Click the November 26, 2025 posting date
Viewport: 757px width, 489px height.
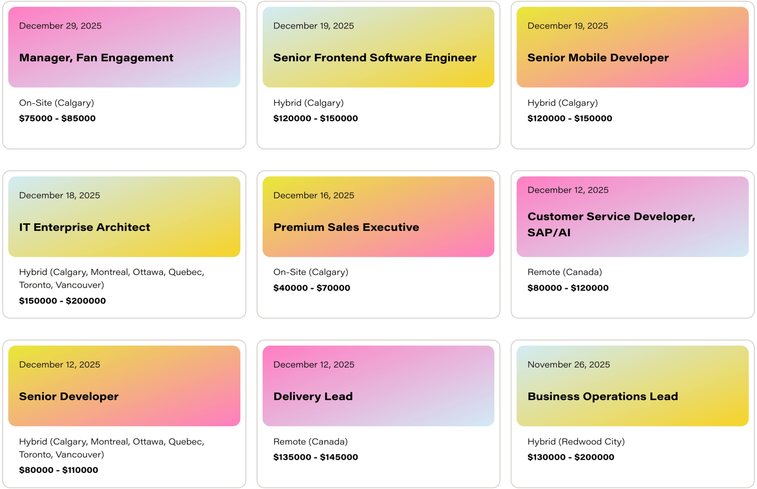click(x=568, y=364)
